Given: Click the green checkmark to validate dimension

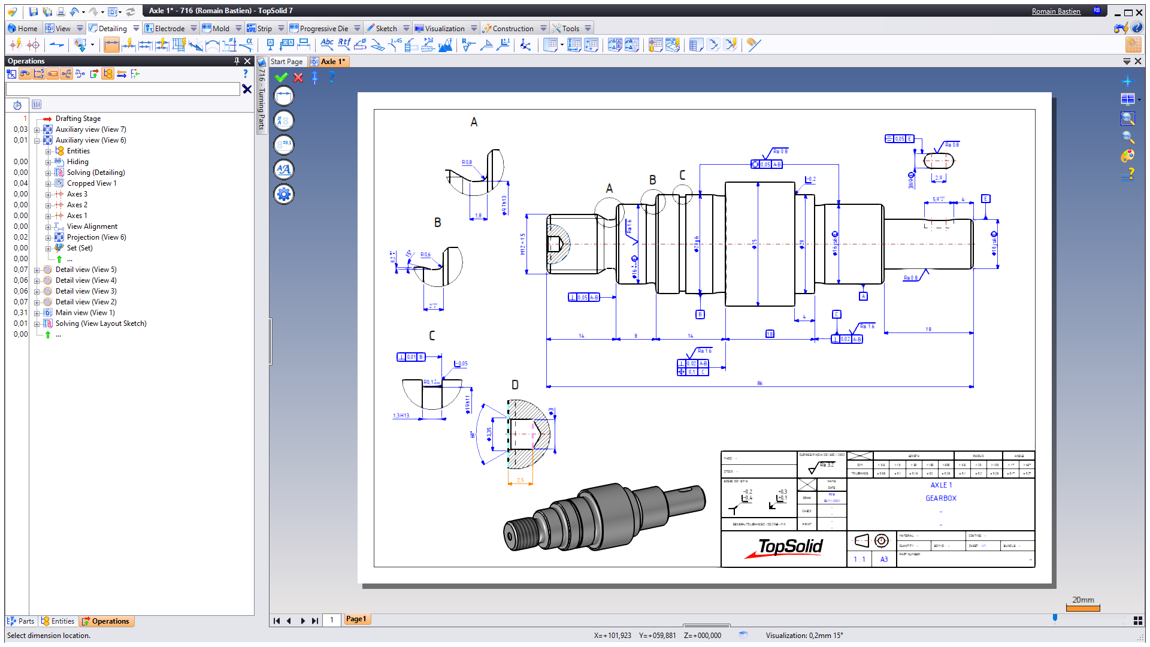Looking at the screenshot, I should click(x=281, y=77).
